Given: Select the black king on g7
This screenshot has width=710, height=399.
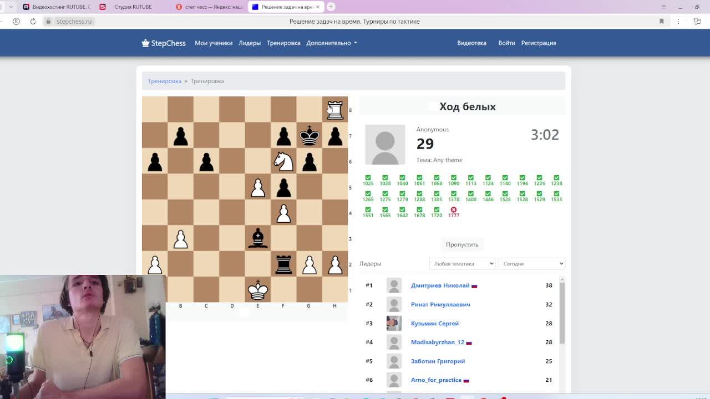Looking at the screenshot, I should pos(309,135).
